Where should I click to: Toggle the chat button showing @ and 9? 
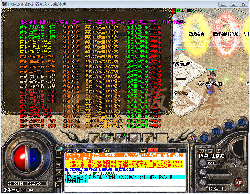(x=59, y=166)
